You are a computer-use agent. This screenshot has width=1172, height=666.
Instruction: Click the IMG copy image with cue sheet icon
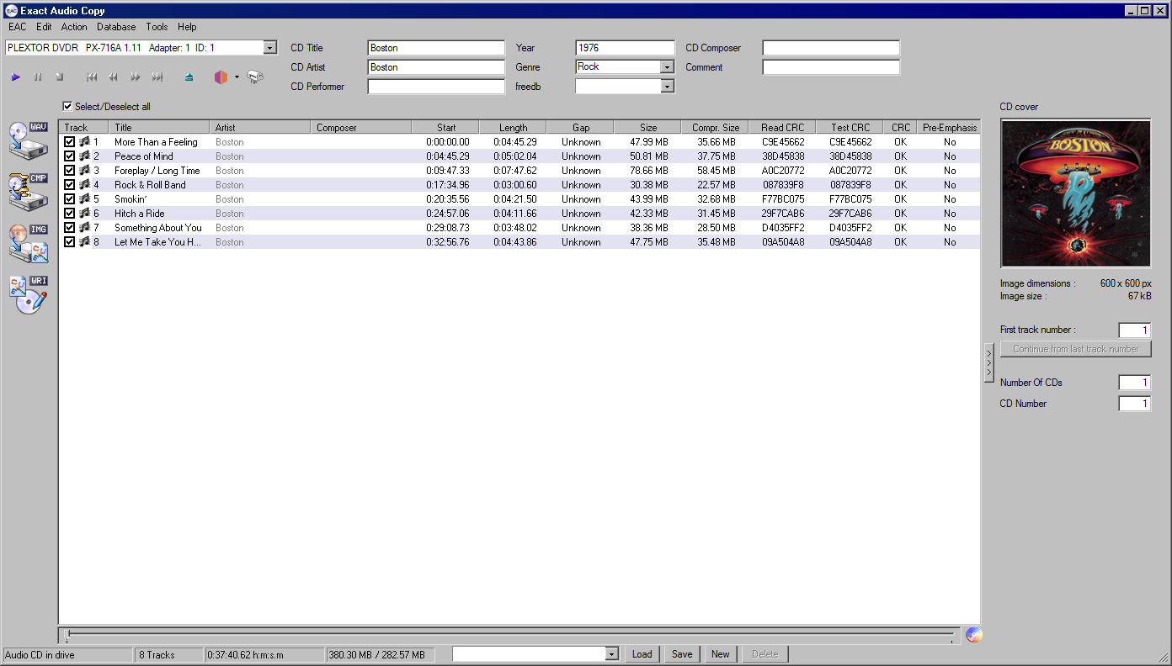pos(28,244)
